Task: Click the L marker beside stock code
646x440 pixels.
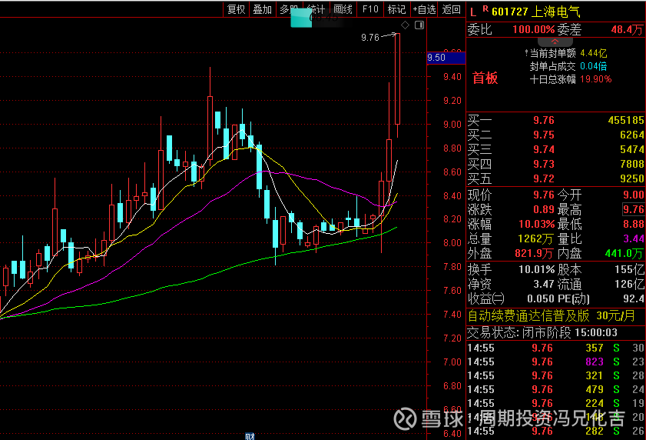Action: click(472, 12)
